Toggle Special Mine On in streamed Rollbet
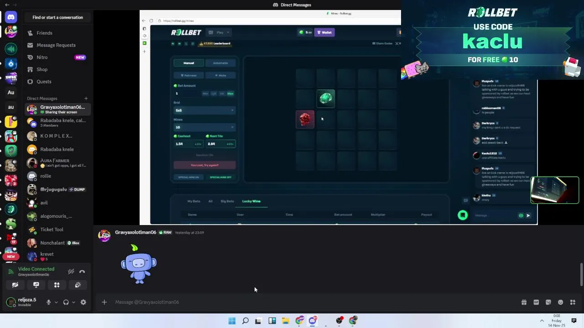 point(188,177)
